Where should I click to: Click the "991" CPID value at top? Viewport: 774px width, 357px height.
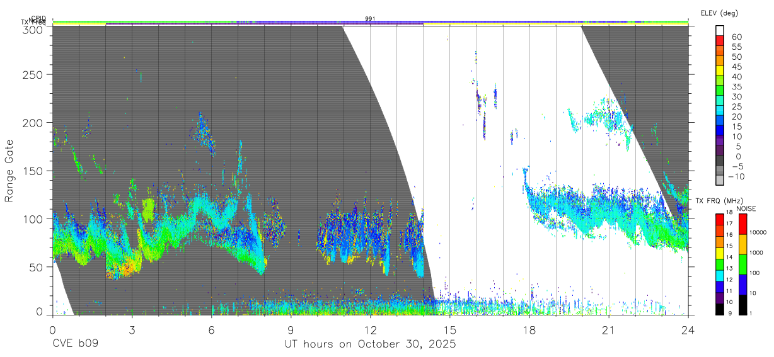click(370, 19)
